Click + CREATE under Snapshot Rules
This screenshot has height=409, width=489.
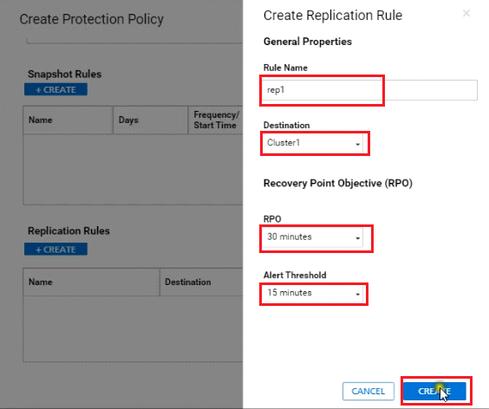coord(55,89)
